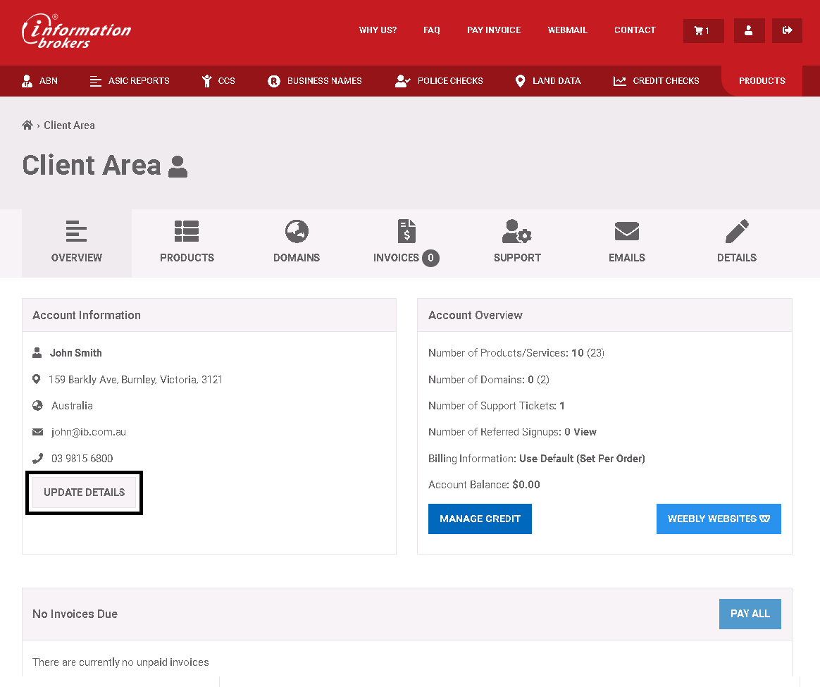
Task: Click the Details pencil icon
Action: click(x=737, y=231)
